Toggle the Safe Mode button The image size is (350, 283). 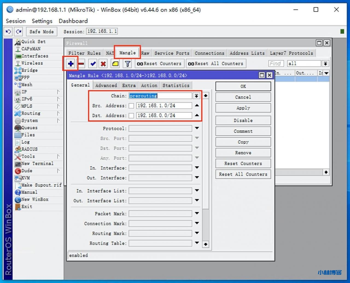click(42, 32)
